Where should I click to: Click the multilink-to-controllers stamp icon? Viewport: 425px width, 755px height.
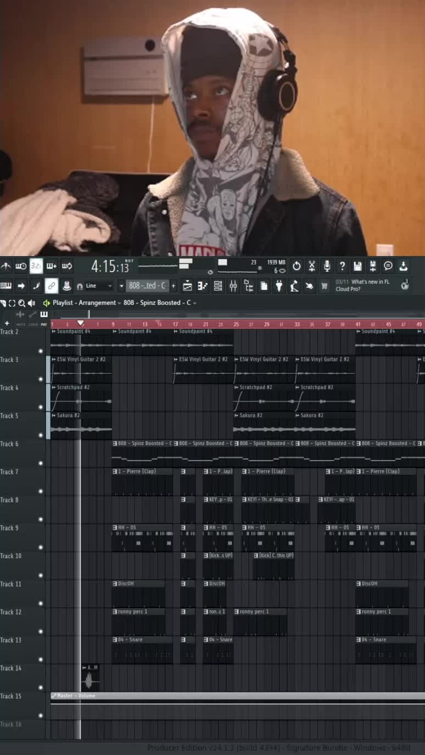tap(66, 285)
